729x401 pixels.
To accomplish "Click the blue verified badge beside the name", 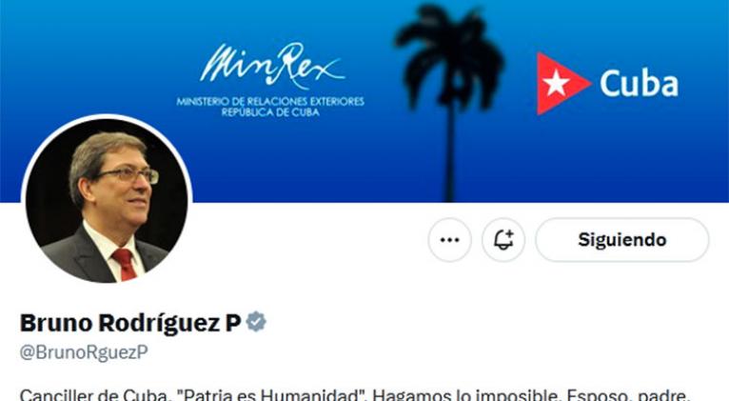I will coord(256,322).
